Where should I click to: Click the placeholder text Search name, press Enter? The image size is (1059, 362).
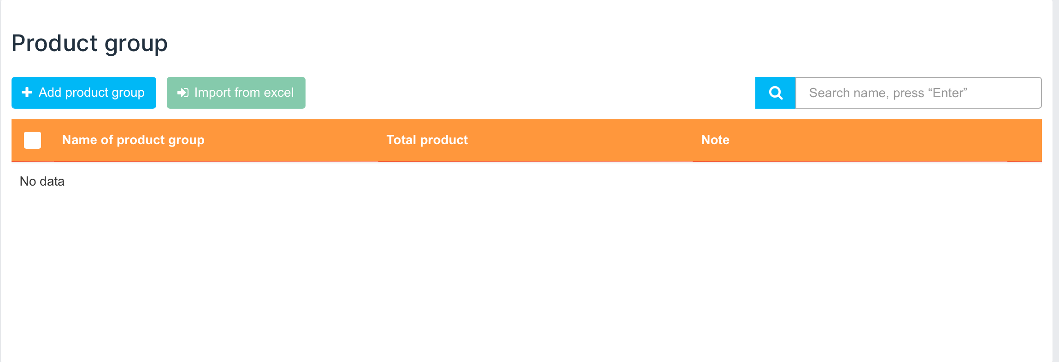click(x=888, y=93)
